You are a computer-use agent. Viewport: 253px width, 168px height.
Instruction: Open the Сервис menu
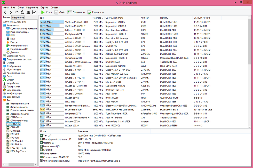(44, 8)
